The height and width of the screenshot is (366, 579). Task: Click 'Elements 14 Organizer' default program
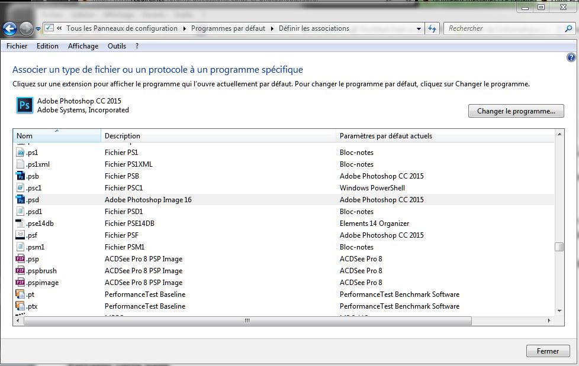[374, 224]
